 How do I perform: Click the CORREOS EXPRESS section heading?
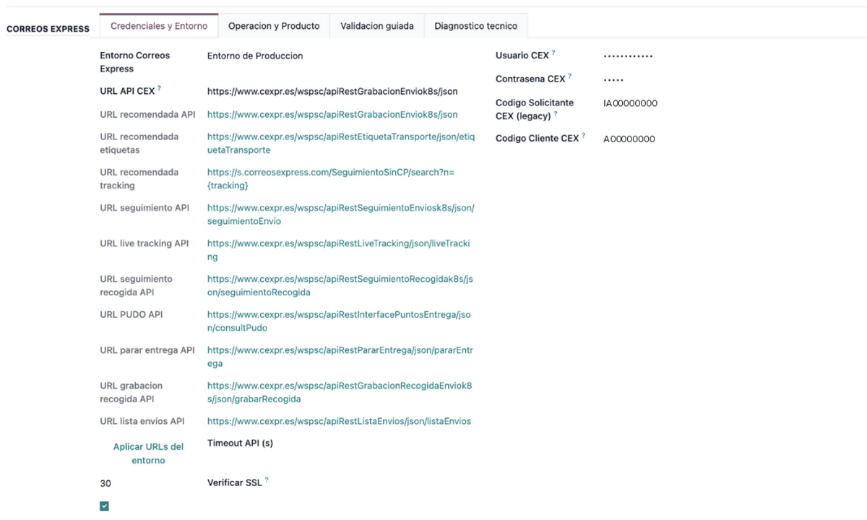tap(48, 29)
